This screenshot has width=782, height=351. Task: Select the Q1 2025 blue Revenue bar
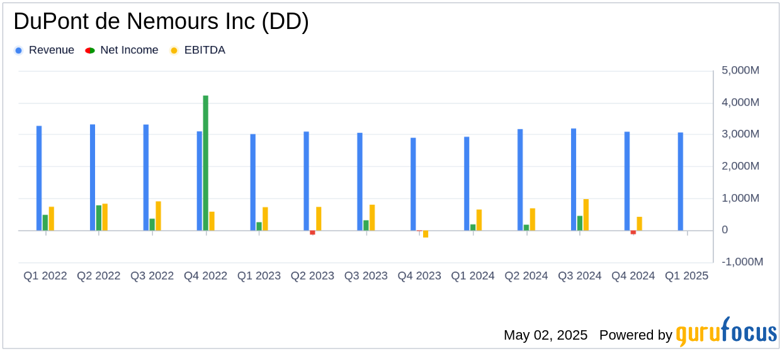[681, 181]
